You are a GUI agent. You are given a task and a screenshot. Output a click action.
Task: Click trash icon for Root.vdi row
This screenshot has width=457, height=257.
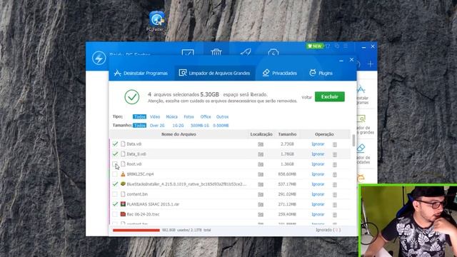point(335,164)
